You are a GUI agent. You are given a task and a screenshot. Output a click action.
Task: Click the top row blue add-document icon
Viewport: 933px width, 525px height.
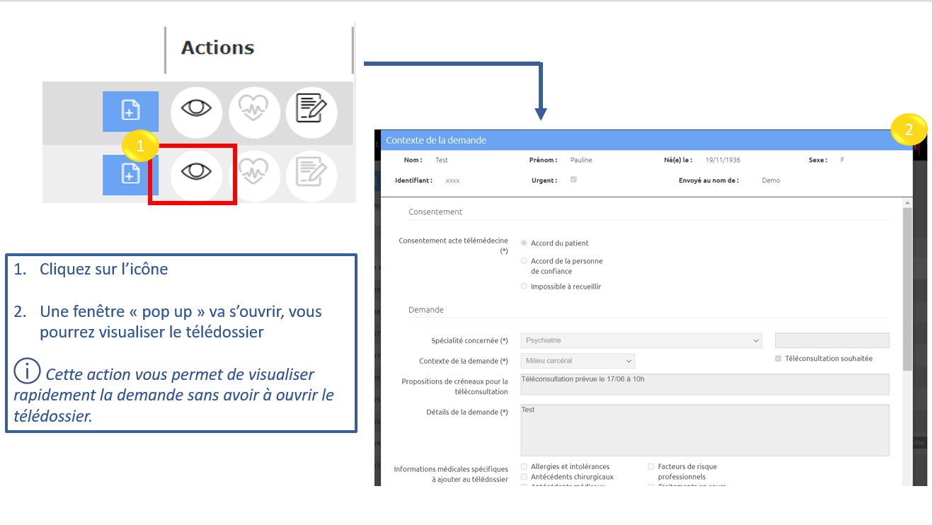point(130,111)
